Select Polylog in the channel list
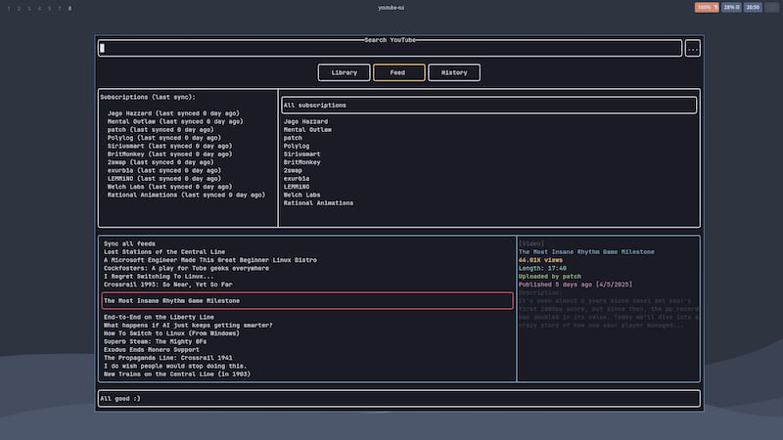This screenshot has height=440, width=783. coord(297,146)
